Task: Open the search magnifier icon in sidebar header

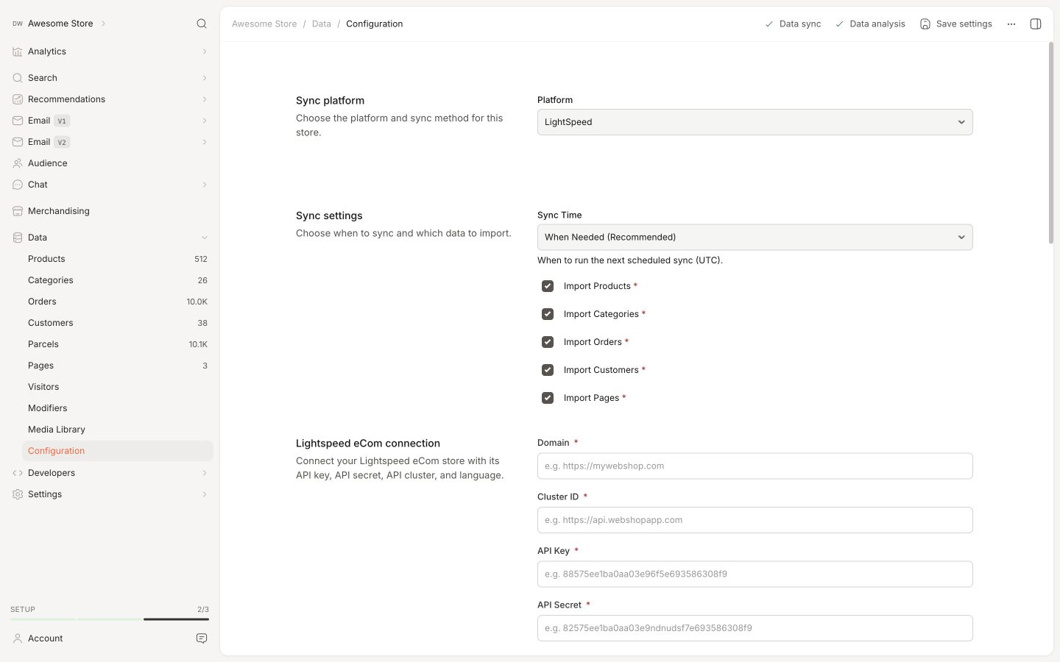Action: coord(202,24)
